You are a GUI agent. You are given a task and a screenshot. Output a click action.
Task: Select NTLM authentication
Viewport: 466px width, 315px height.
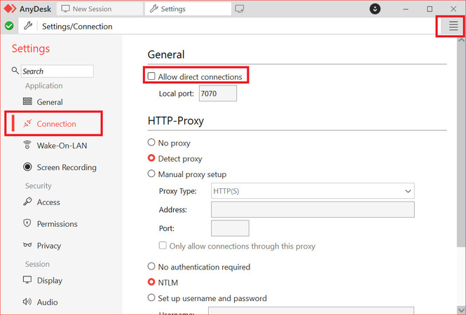click(x=151, y=281)
